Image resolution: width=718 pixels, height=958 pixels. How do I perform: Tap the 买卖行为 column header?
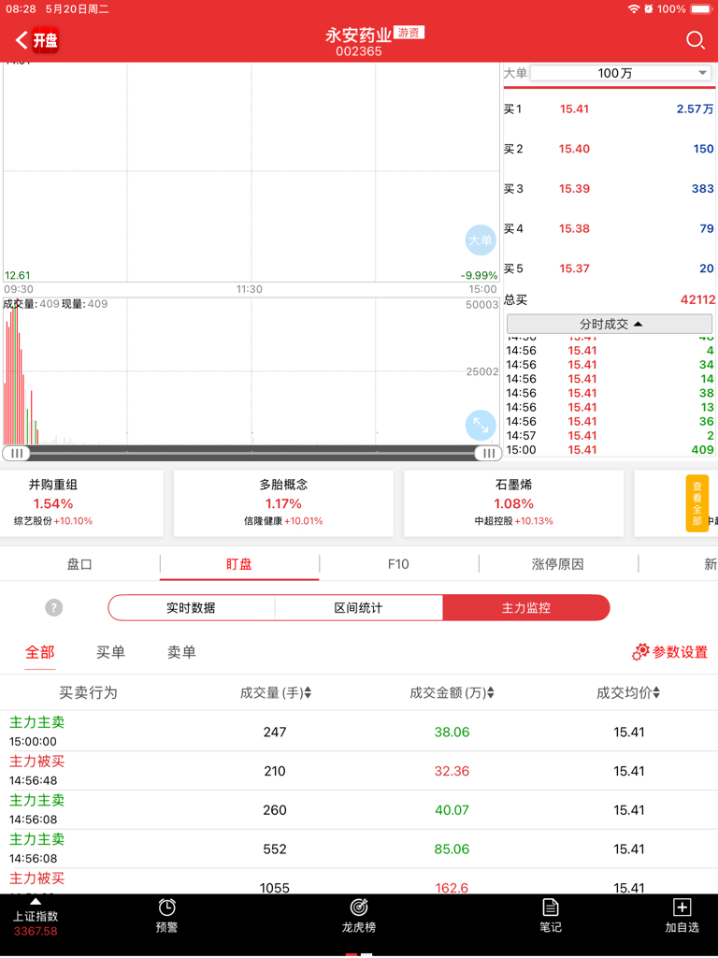pyautogui.click(x=88, y=692)
